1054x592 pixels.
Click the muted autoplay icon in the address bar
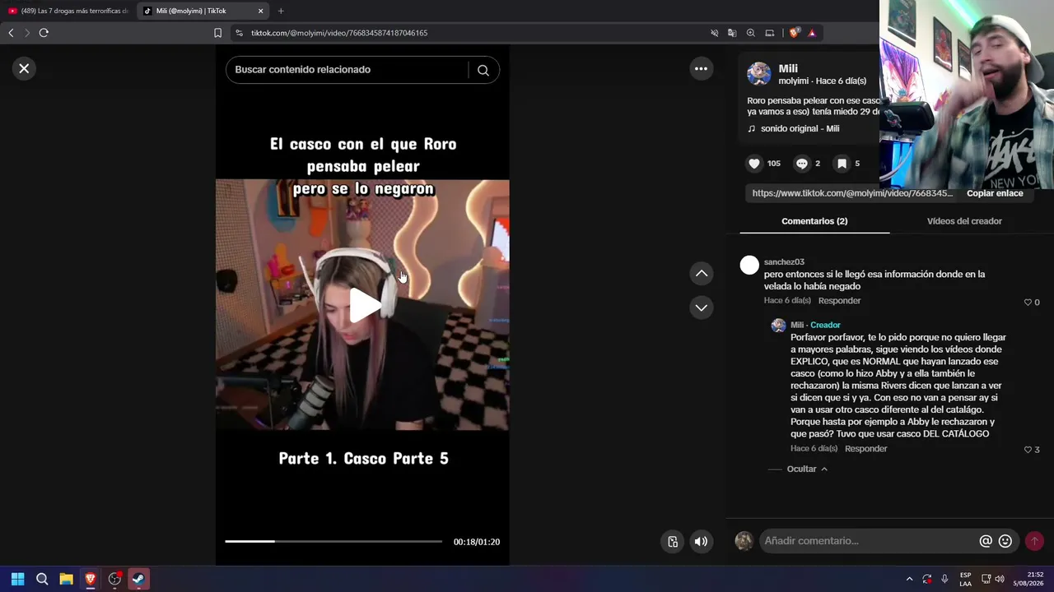pos(714,33)
